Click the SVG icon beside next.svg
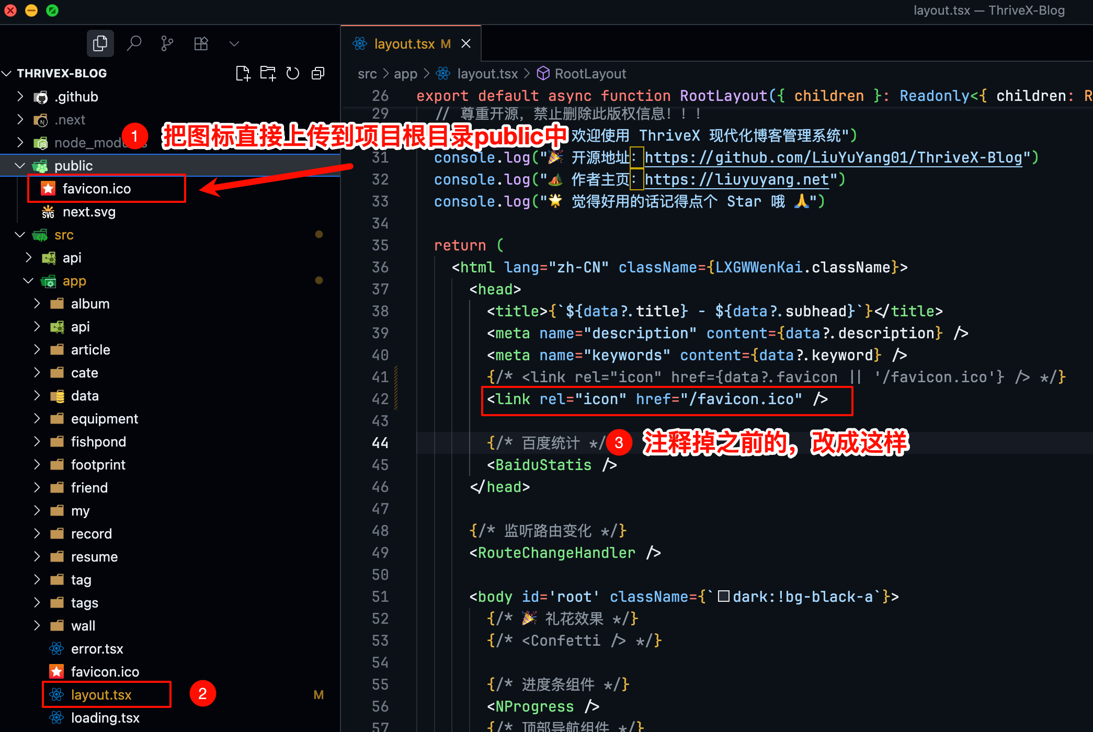The width and height of the screenshot is (1093, 732). 48,211
